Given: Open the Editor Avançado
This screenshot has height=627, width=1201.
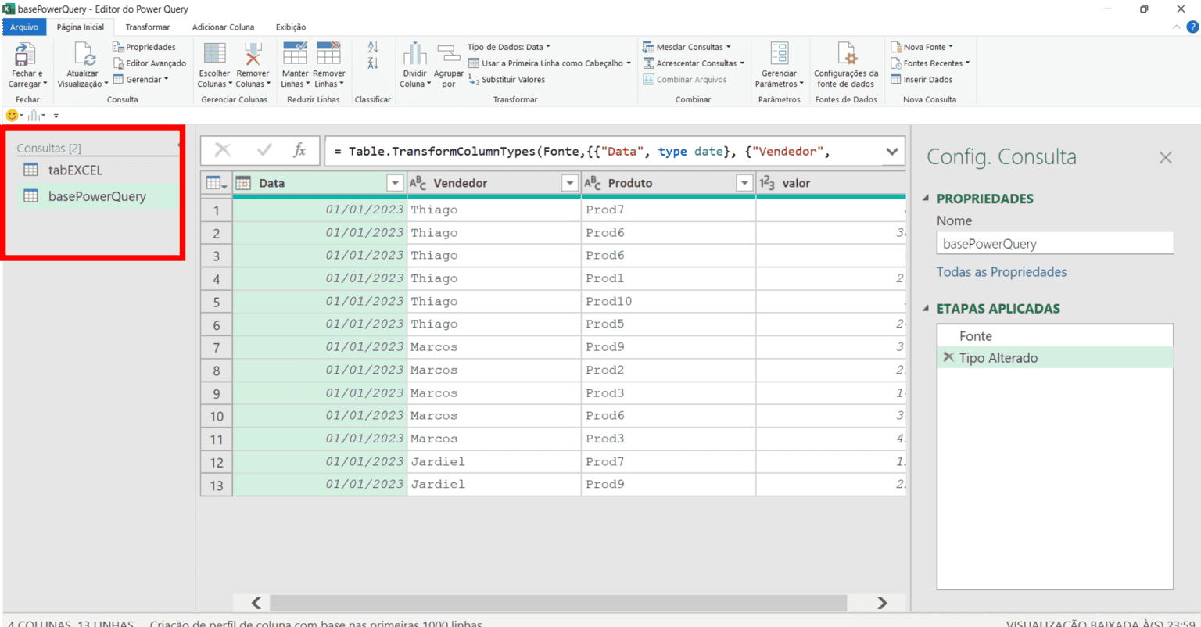Looking at the screenshot, I should [x=149, y=63].
